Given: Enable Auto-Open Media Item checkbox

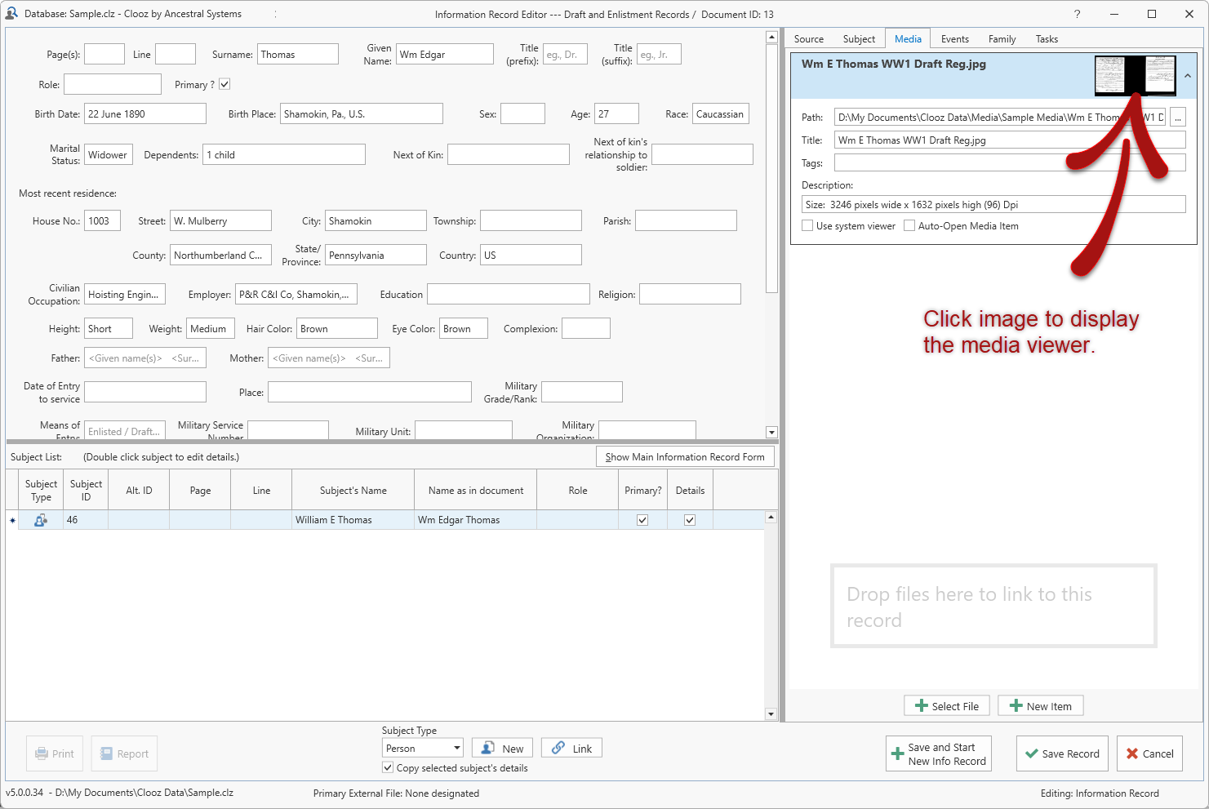Looking at the screenshot, I should point(909,226).
